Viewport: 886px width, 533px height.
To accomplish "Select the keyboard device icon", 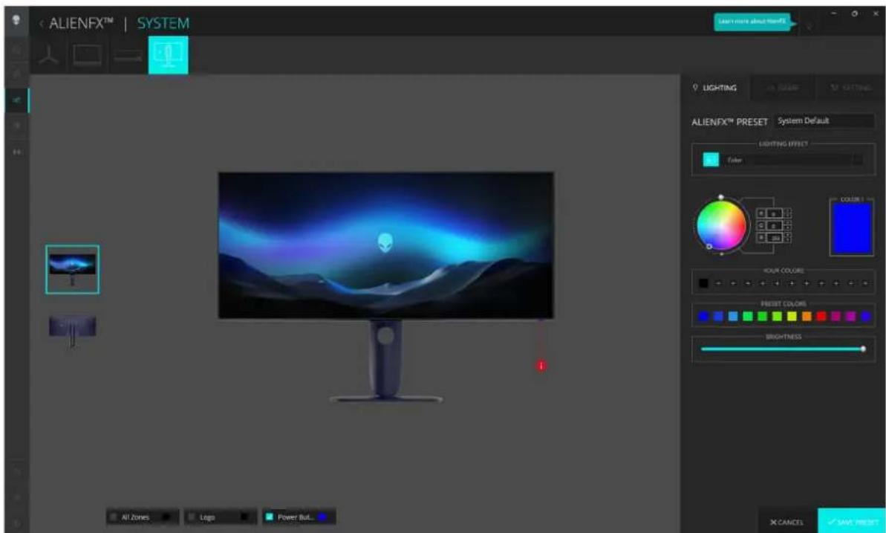I will (x=128, y=56).
